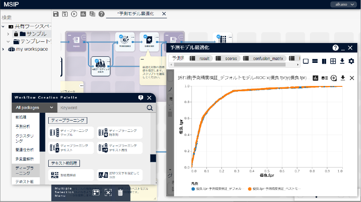Toggle the blue 優良.tpr デフォルト legend entry
Image resolution: width=361 pixels, height=202 pixels.
[x=193, y=189]
